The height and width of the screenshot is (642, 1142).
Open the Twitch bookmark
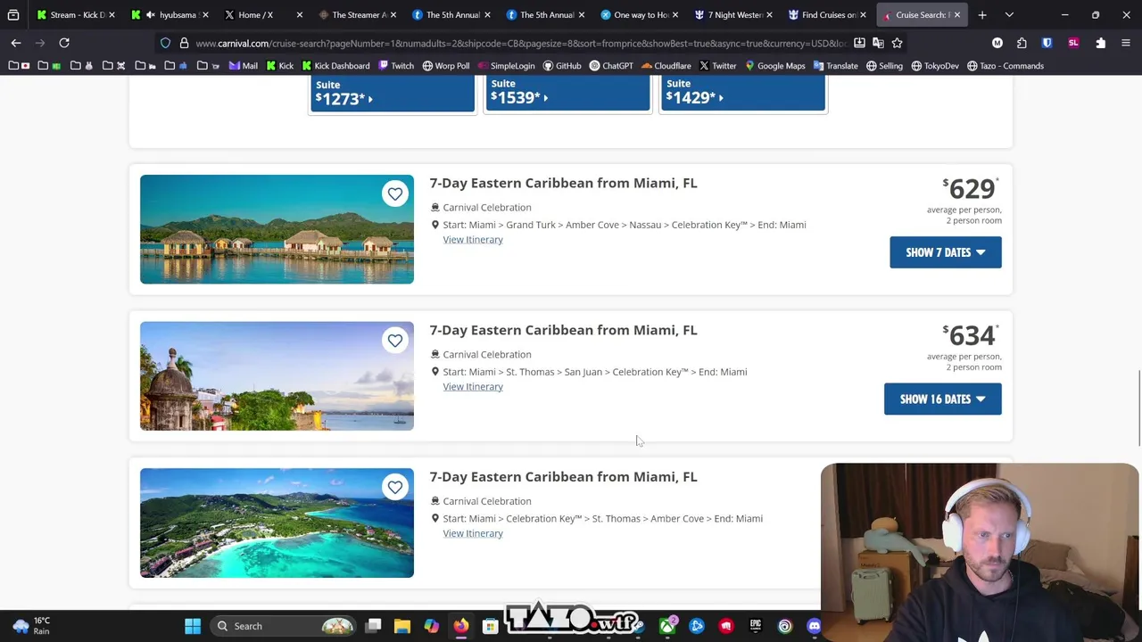(x=396, y=66)
